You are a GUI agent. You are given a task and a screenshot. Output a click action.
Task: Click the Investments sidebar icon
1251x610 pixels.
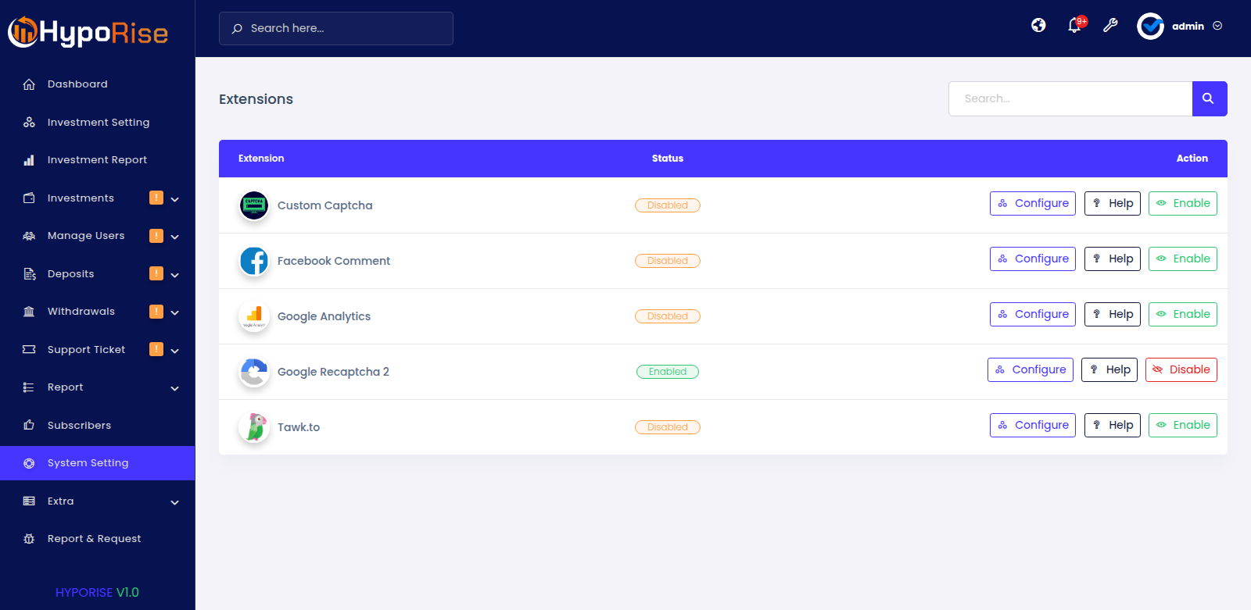pyautogui.click(x=29, y=198)
